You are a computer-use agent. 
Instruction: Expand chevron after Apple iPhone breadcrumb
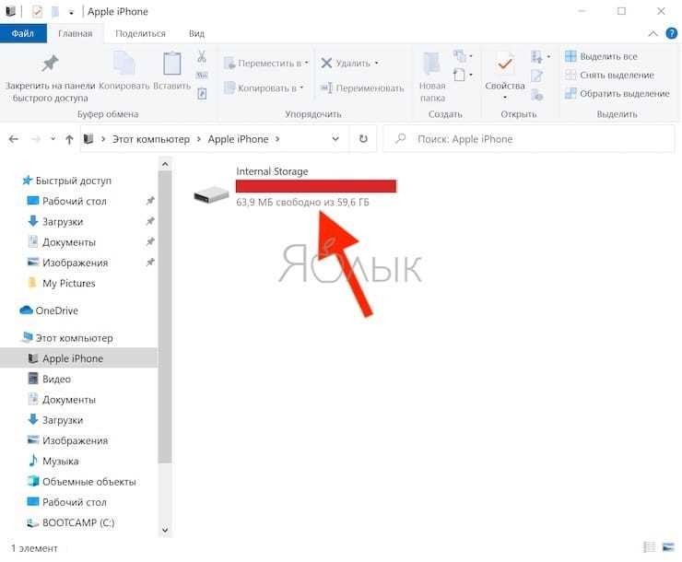(x=277, y=139)
